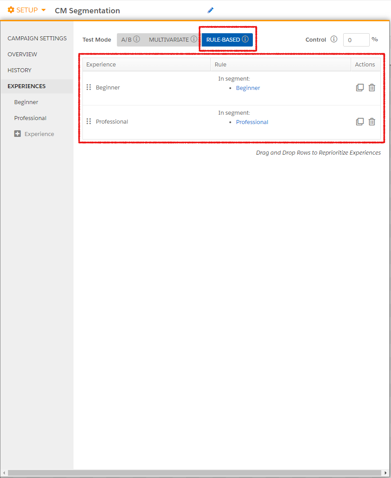This screenshot has height=478, width=391.
Task: Delete the Professional experience with the trash icon
Action: 372,121
